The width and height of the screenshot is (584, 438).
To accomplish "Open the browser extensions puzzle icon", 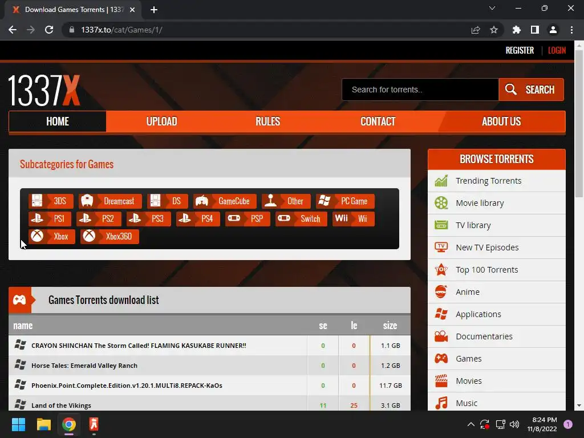I will (516, 30).
